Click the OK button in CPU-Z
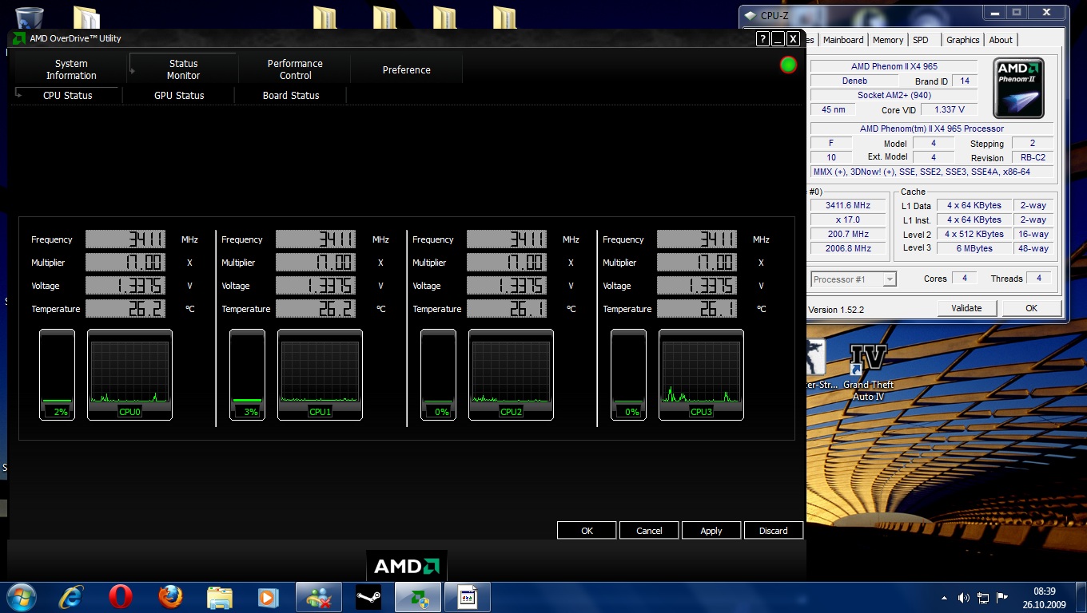The height and width of the screenshot is (613, 1087). [x=1031, y=308]
